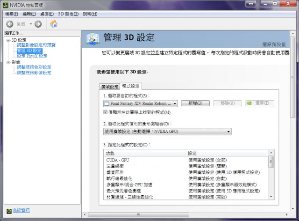Click the 功能 column header
Viewport: 299px width, 221px height.
click(145, 153)
